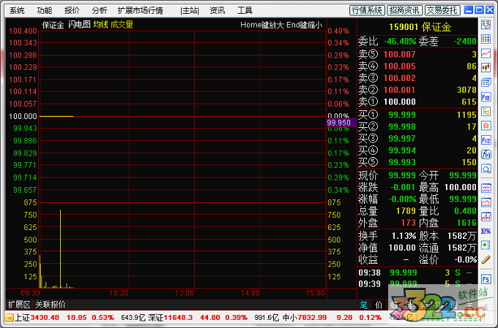
Task: Switch to the red line time-share chart icon
Action: [486, 53]
